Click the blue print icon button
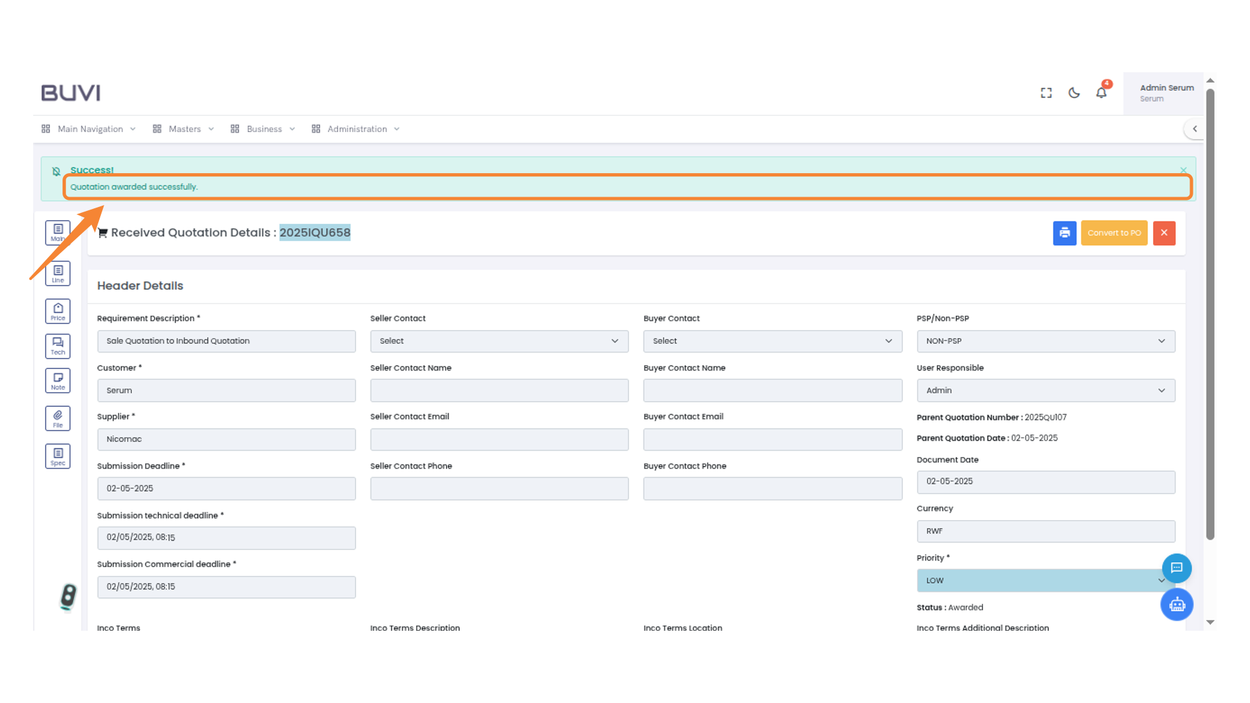This screenshot has height=703, width=1250. pyautogui.click(x=1064, y=233)
